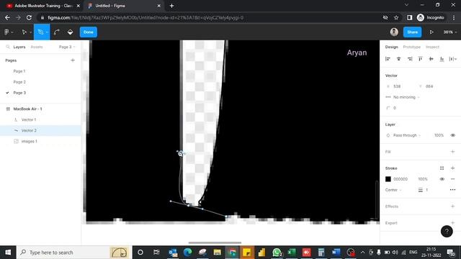Click the Share button

(412, 32)
